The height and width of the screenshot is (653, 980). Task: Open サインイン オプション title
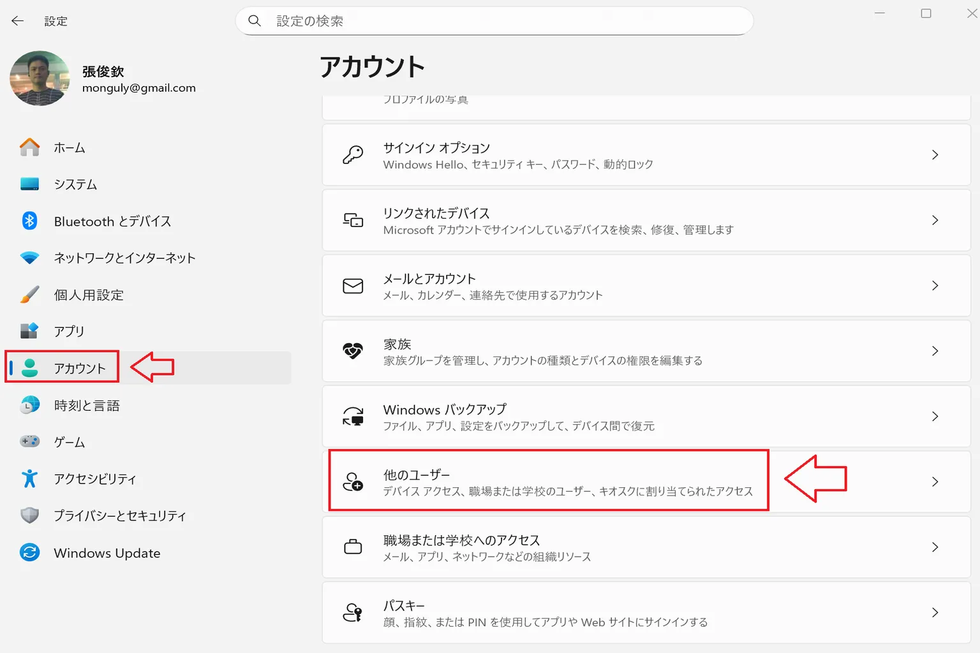[436, 148]
